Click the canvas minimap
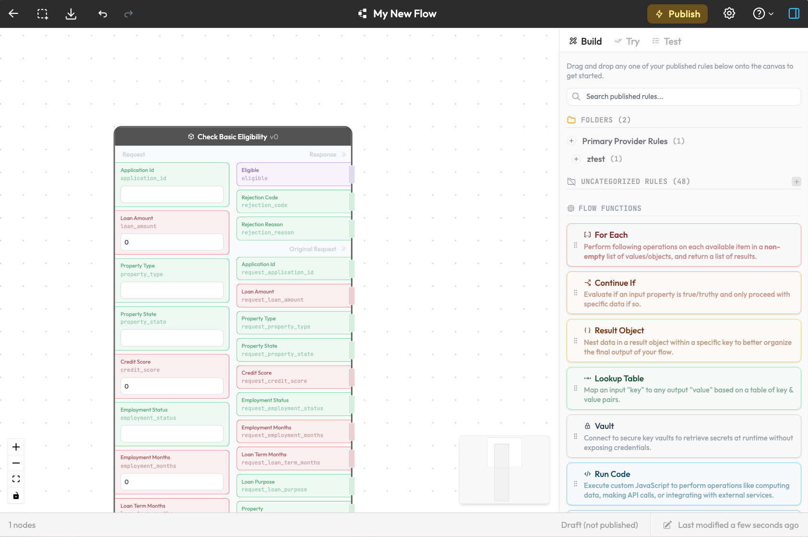The height and width of the screenshot is (537, 808). point(504,470)
